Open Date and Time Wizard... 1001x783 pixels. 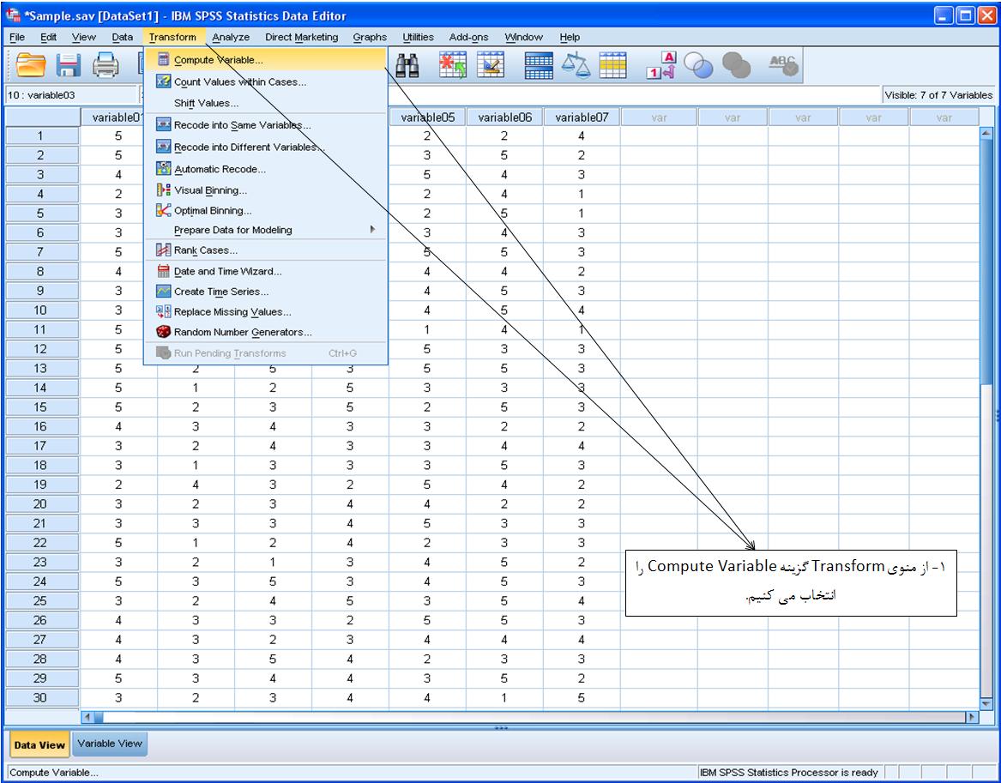pos(265,271)
